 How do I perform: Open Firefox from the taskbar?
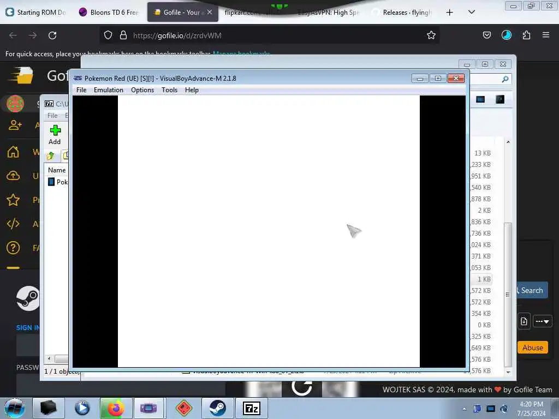coord(116,408)
